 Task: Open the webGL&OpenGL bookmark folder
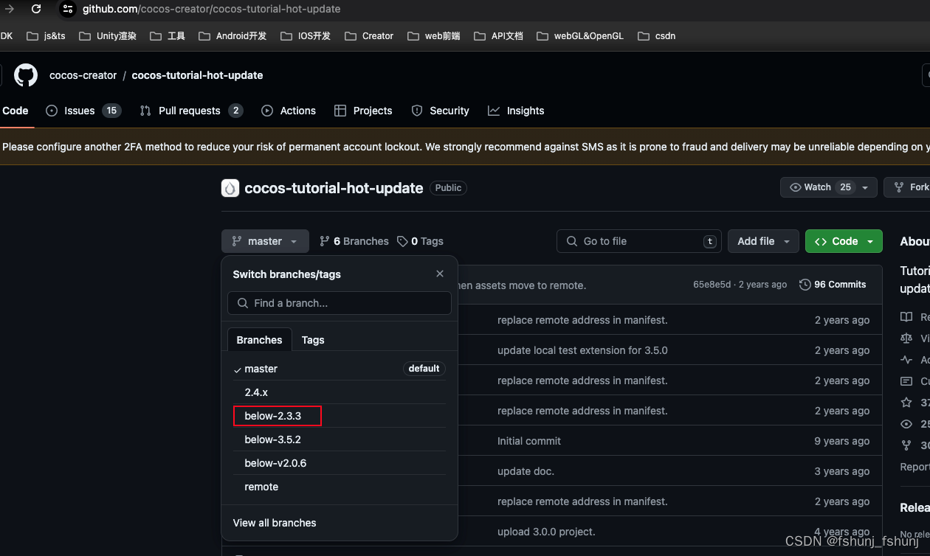point(580,35)
